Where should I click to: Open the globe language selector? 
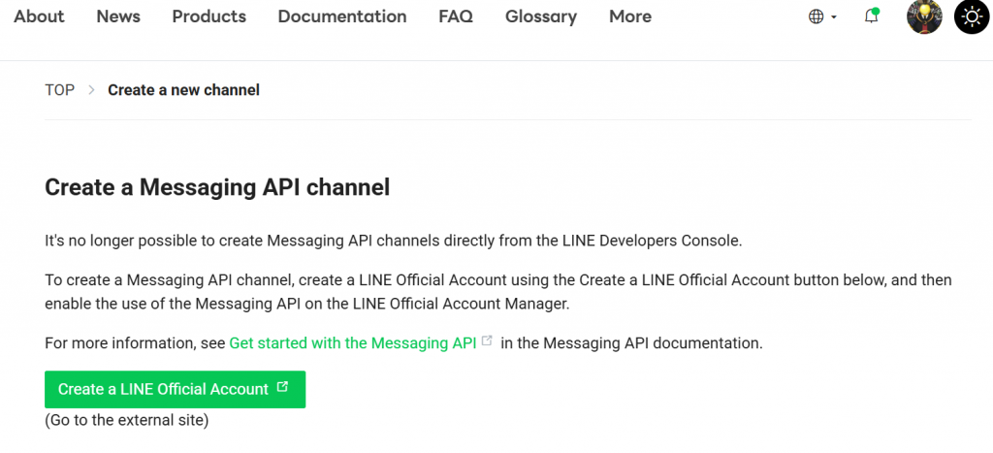(x=822, y=17)
